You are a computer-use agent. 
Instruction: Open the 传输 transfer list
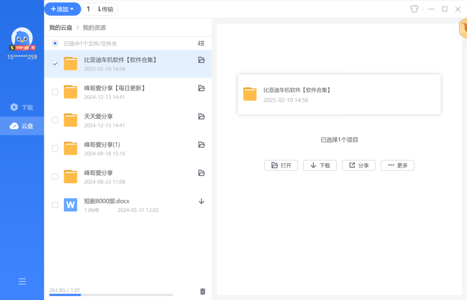click(x=99, y=9)
